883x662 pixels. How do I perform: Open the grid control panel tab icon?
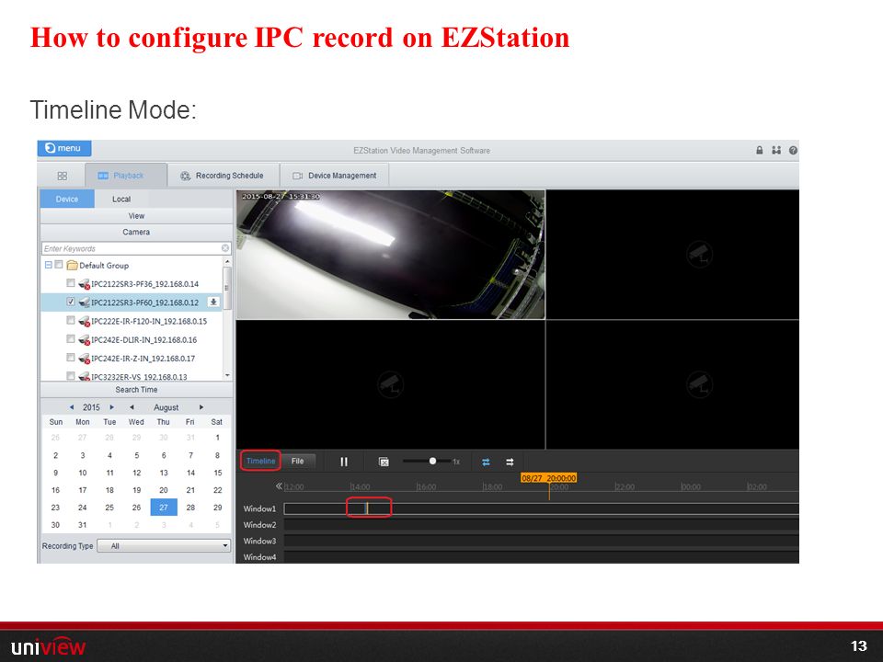(62, 176)
